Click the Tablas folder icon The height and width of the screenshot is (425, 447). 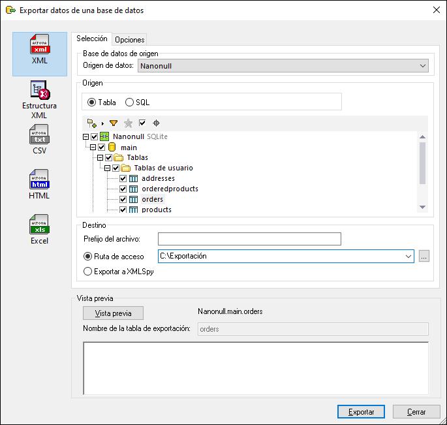[118, 157]
